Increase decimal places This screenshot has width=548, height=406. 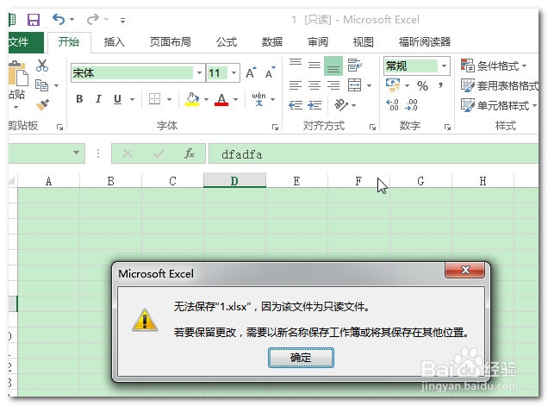click(392, 105)
